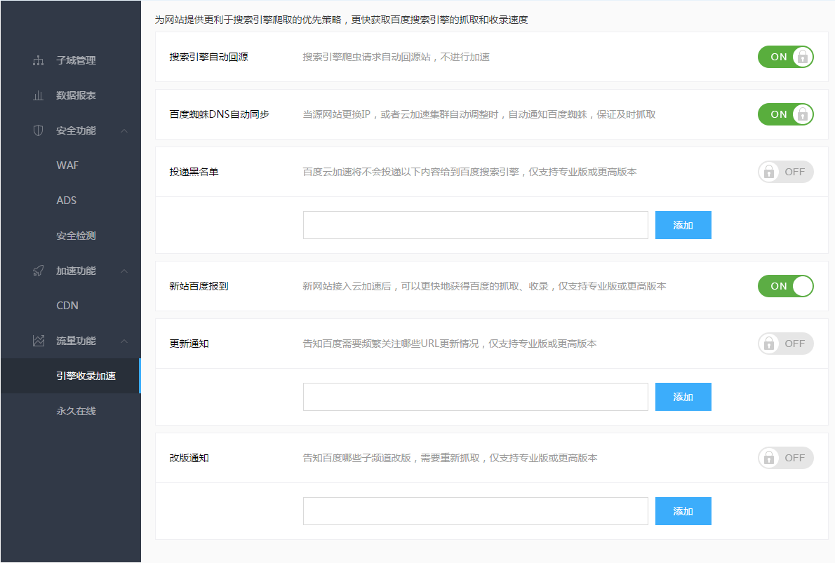Toggle the 搜索引擎自动回源 switch
The height and width of the screenshot is (563, 835).
(x=785, y=57)
